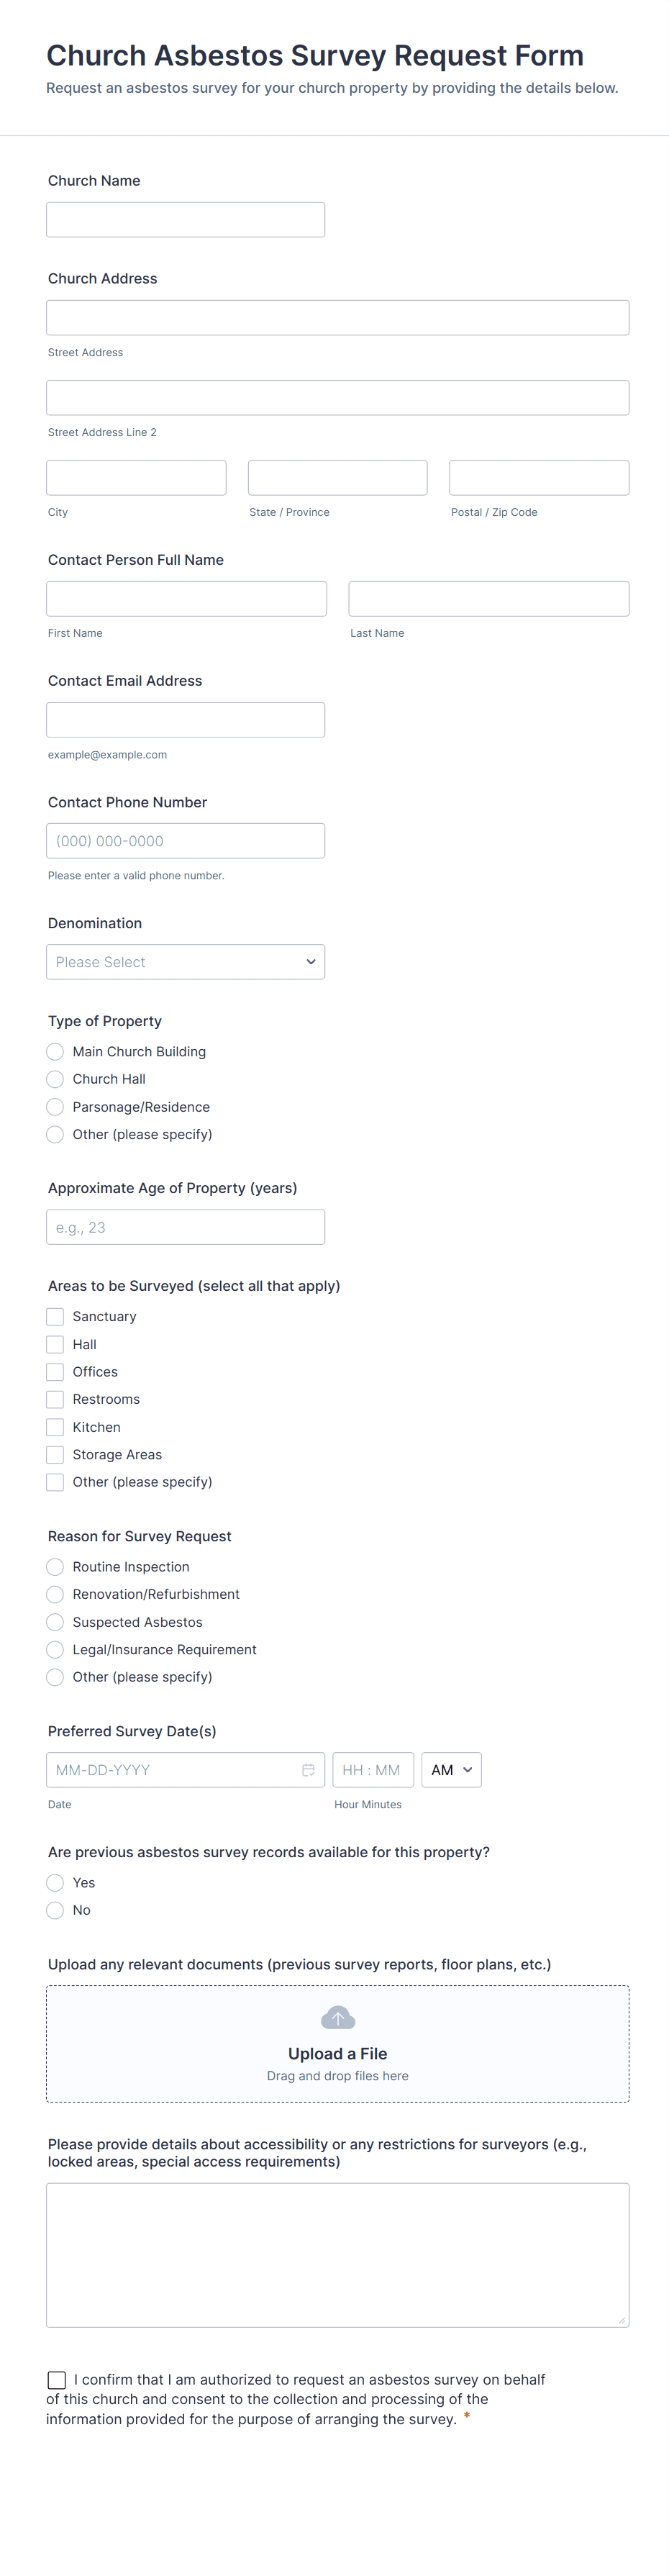
Task: Click the accessibility details text area
Action: 338,2254
